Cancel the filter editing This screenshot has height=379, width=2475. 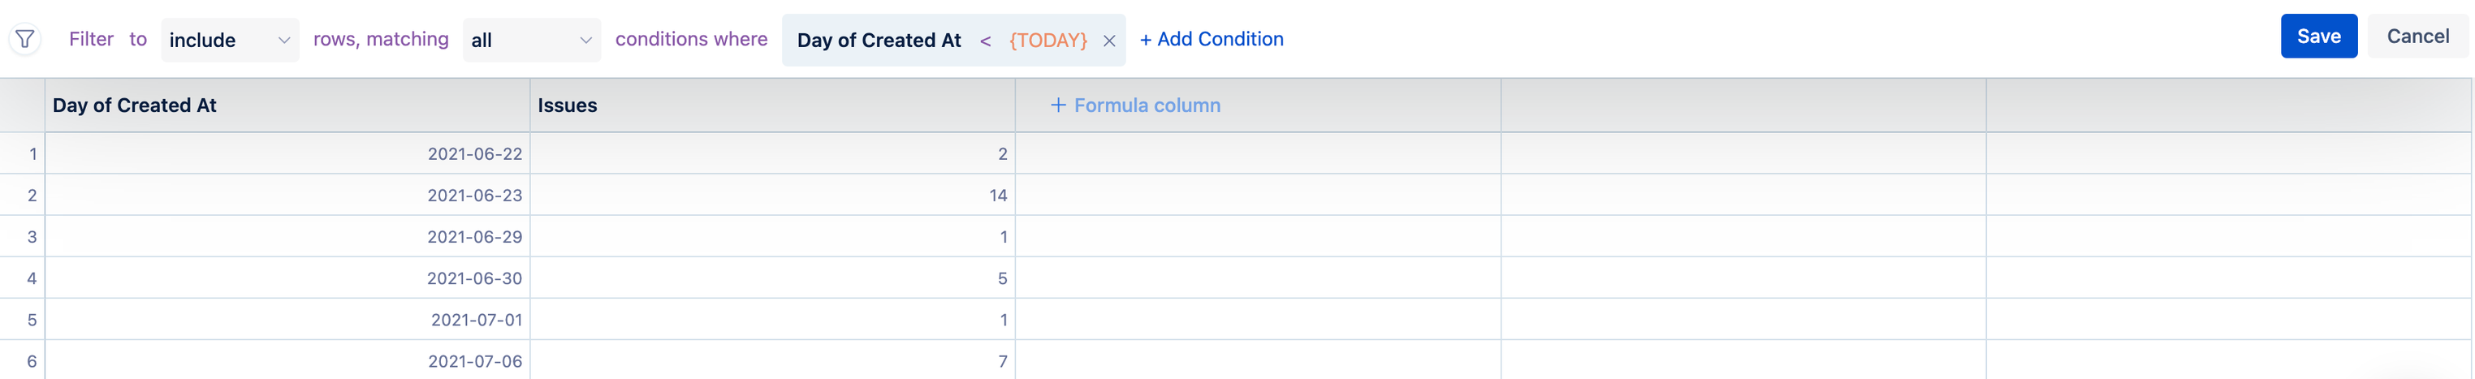click(2417, 37)
